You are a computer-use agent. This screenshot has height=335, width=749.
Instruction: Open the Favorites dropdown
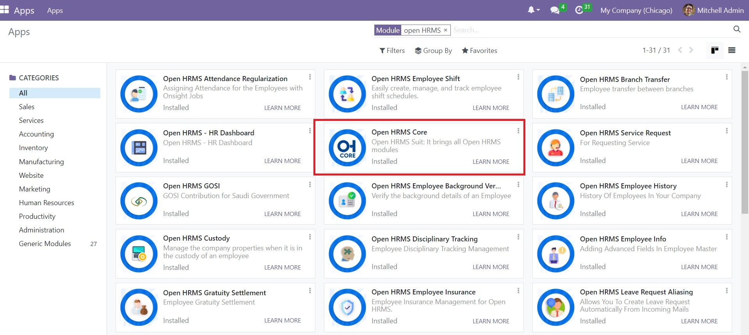coord(479,51)
